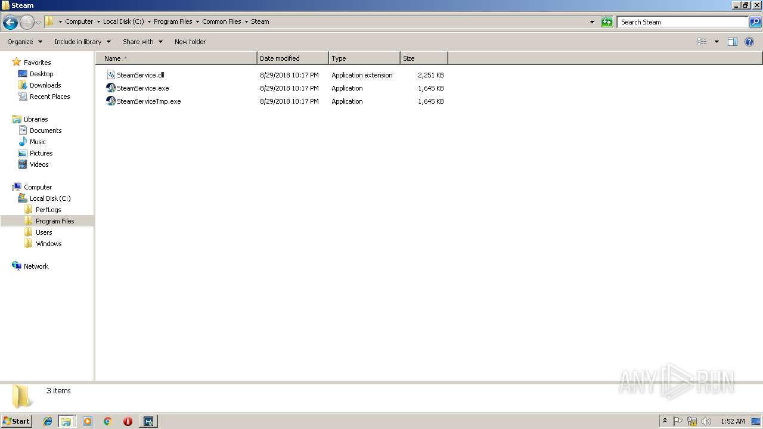Screen dimensions: 763x429
Task: Click the refresh button next to address bar
Action: (x=607, y=22)
